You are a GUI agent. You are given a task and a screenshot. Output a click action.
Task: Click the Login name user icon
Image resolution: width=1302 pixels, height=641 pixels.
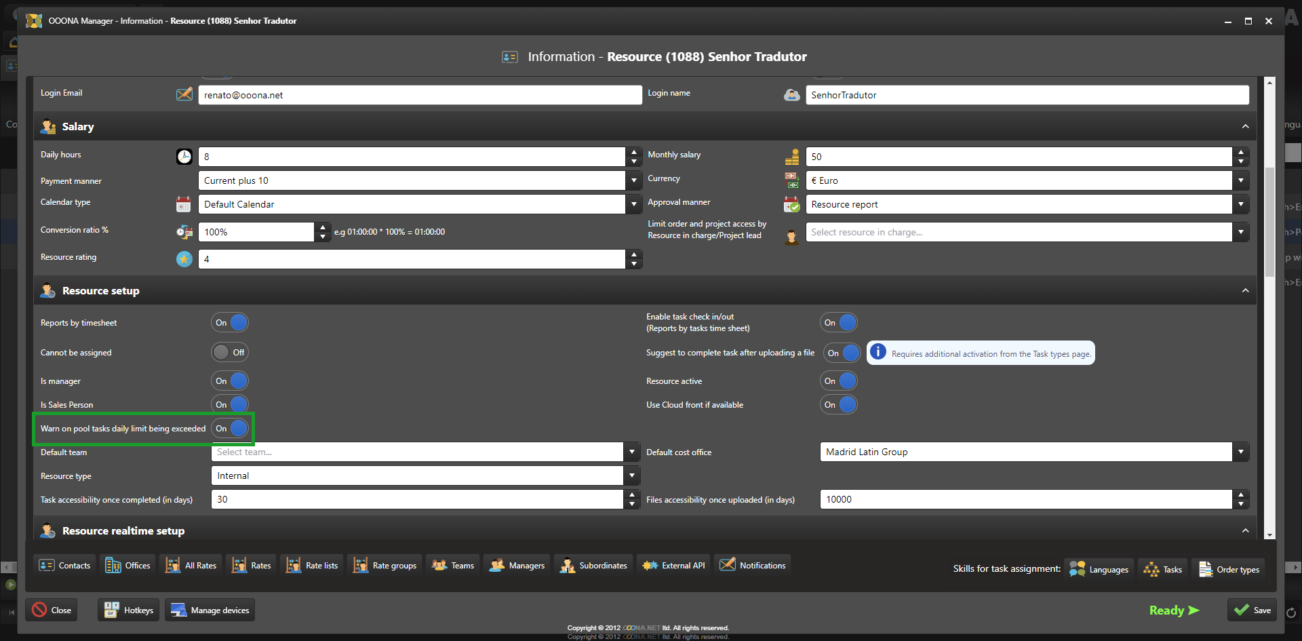point(791,95)
